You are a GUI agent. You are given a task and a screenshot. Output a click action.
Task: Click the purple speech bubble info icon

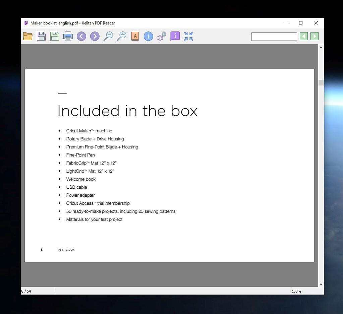tap(175, 36)
